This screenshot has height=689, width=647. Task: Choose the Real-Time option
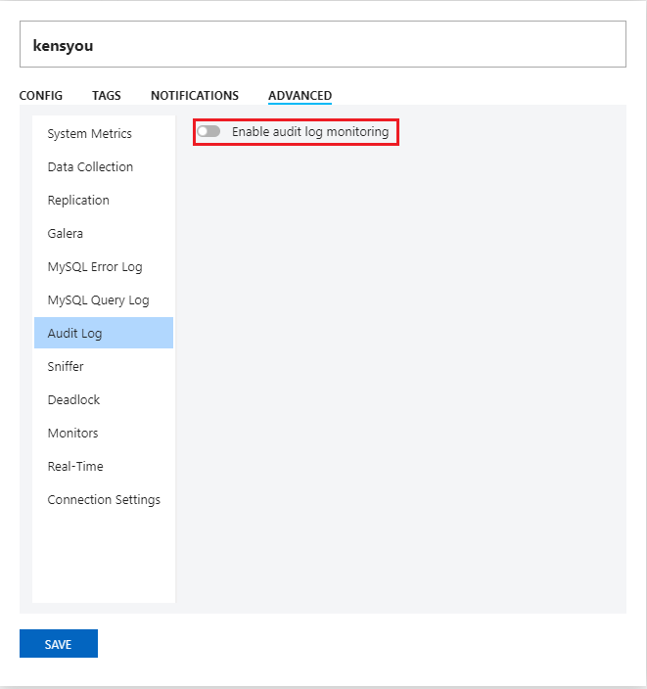click(104, 466)
